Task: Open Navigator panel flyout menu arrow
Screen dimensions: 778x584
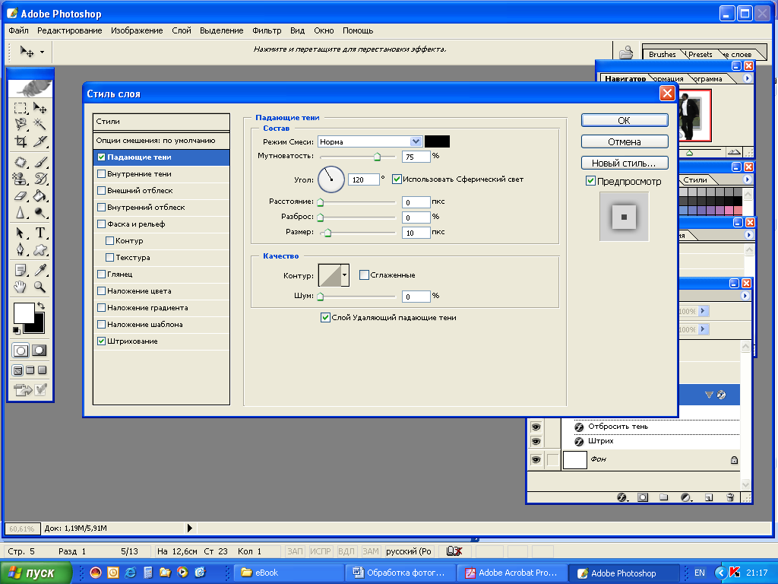Action: [x=747, y=78]
